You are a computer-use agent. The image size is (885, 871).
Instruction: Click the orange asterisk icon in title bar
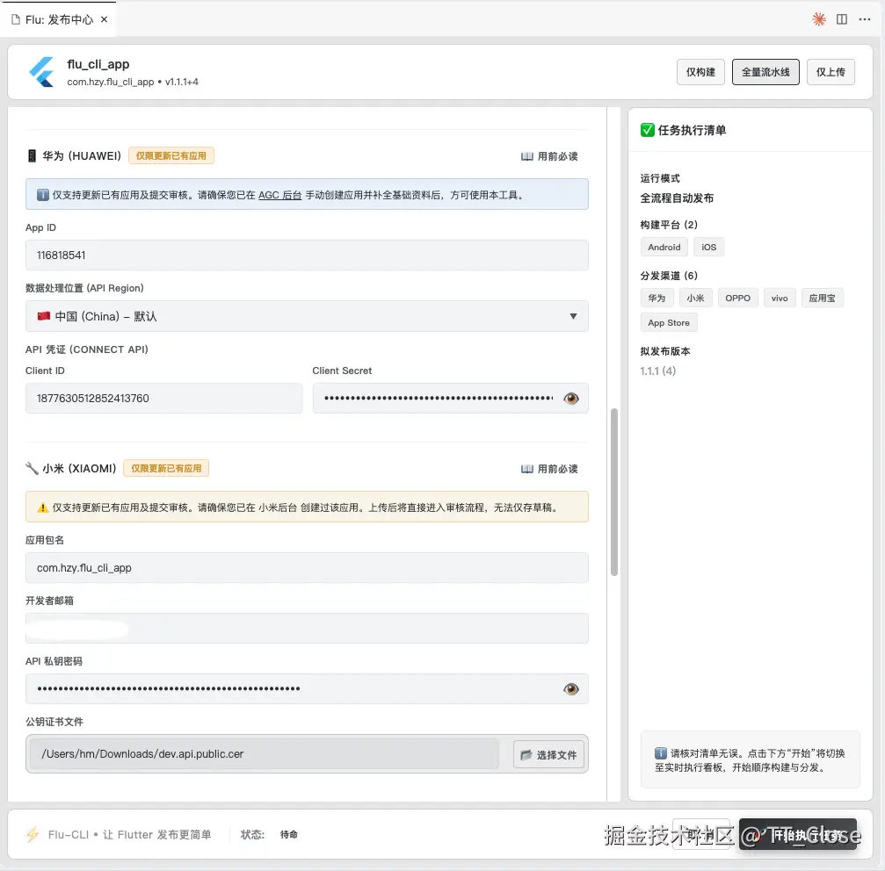(x=818, y=19)
